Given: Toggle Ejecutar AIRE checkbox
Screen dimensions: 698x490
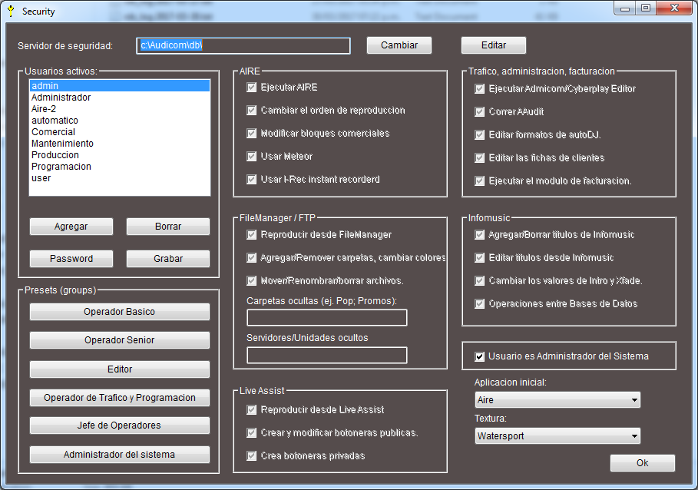Looking at the screenshot, I should click(252, 88).
